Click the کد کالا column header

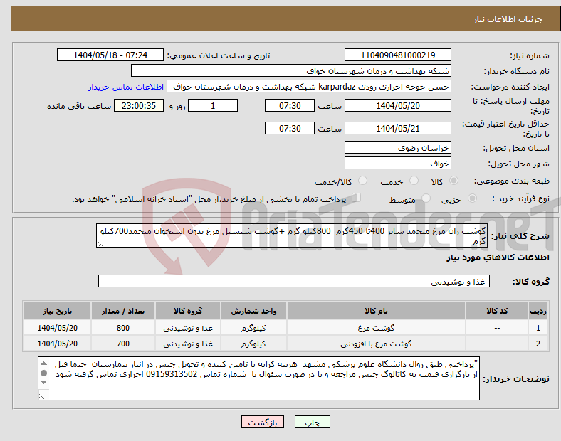(497, 311)
